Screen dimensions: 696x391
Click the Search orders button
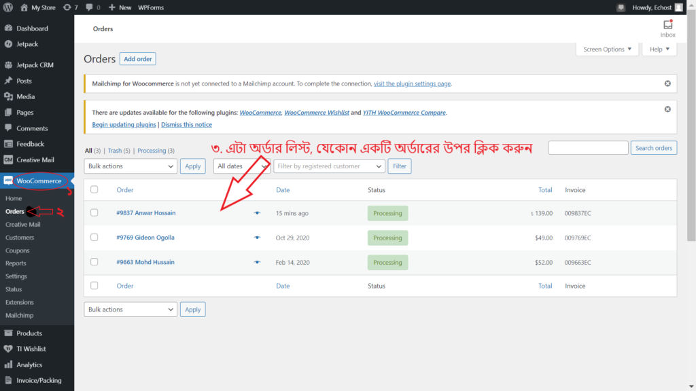coord(654,148)
